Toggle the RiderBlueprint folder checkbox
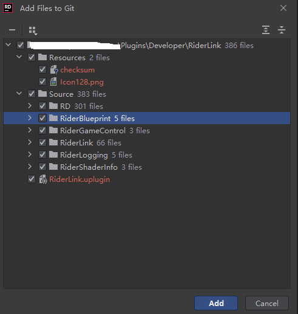The height and width of the screenshot is (314, 298). (x=42, y=118)
